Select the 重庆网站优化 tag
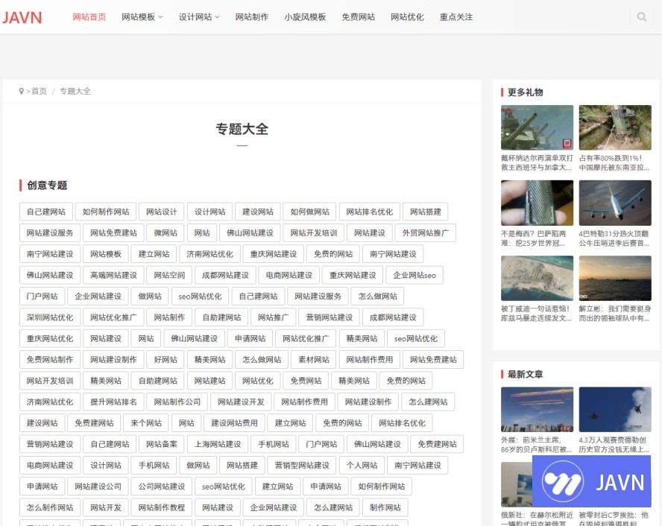The width and height of the screenshot is (662, 526). 50,338
